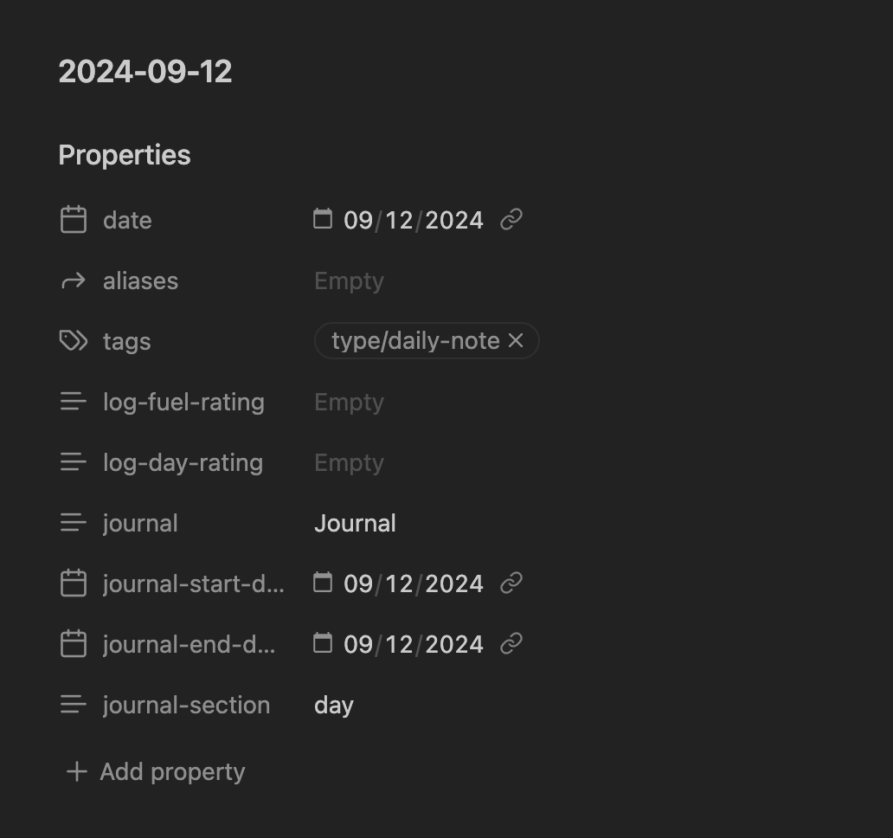The width and height of the screenshot is (893, 838).
Task: Open link icon for journal-end-date value
Action: coord(511,644)
